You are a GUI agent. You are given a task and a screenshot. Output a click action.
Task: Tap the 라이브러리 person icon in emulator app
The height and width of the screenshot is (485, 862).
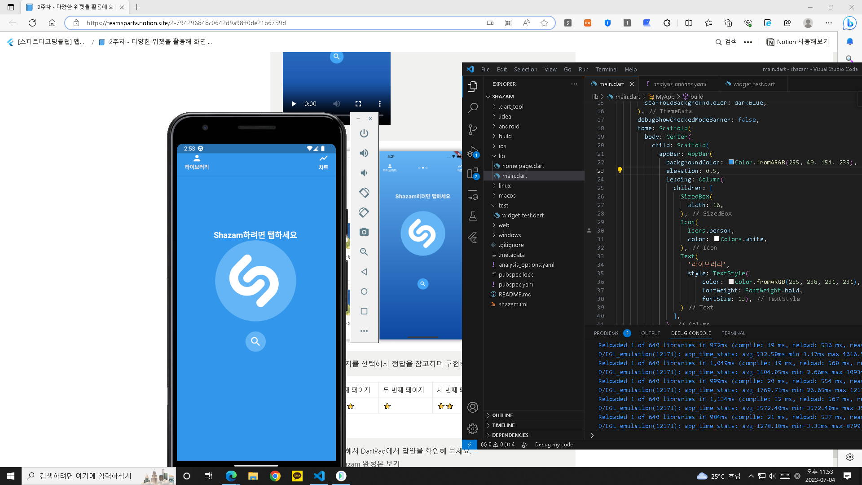tap(197, 159)
